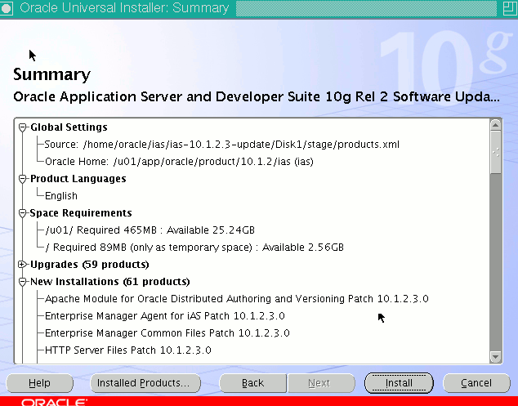518x406 pixels.
Task: Go Back to the previous step
Action: tap(252, 383)
